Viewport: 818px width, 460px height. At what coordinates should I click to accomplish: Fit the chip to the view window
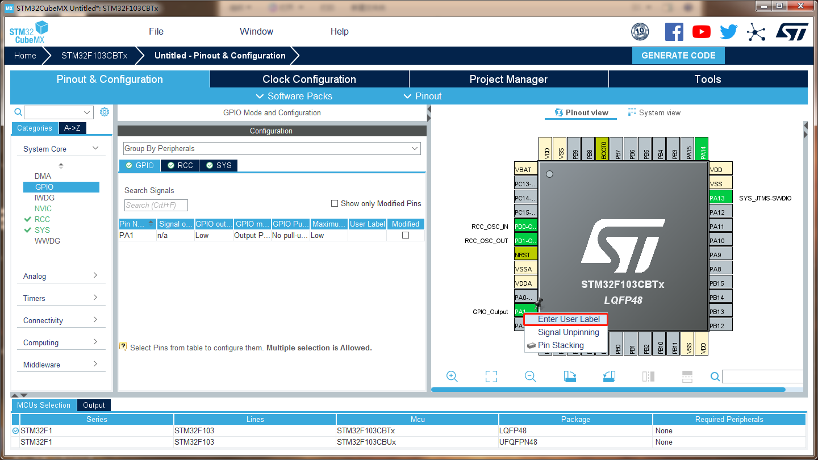491,376
